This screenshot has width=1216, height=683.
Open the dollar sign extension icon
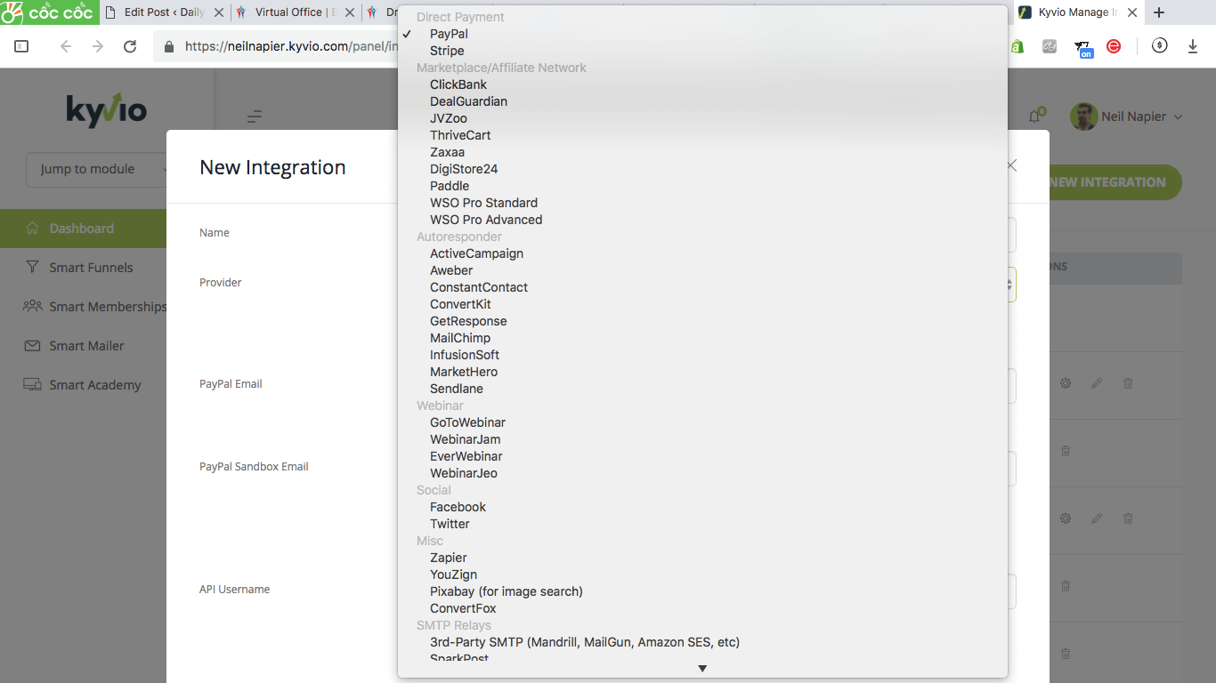tap(1159, 46)
